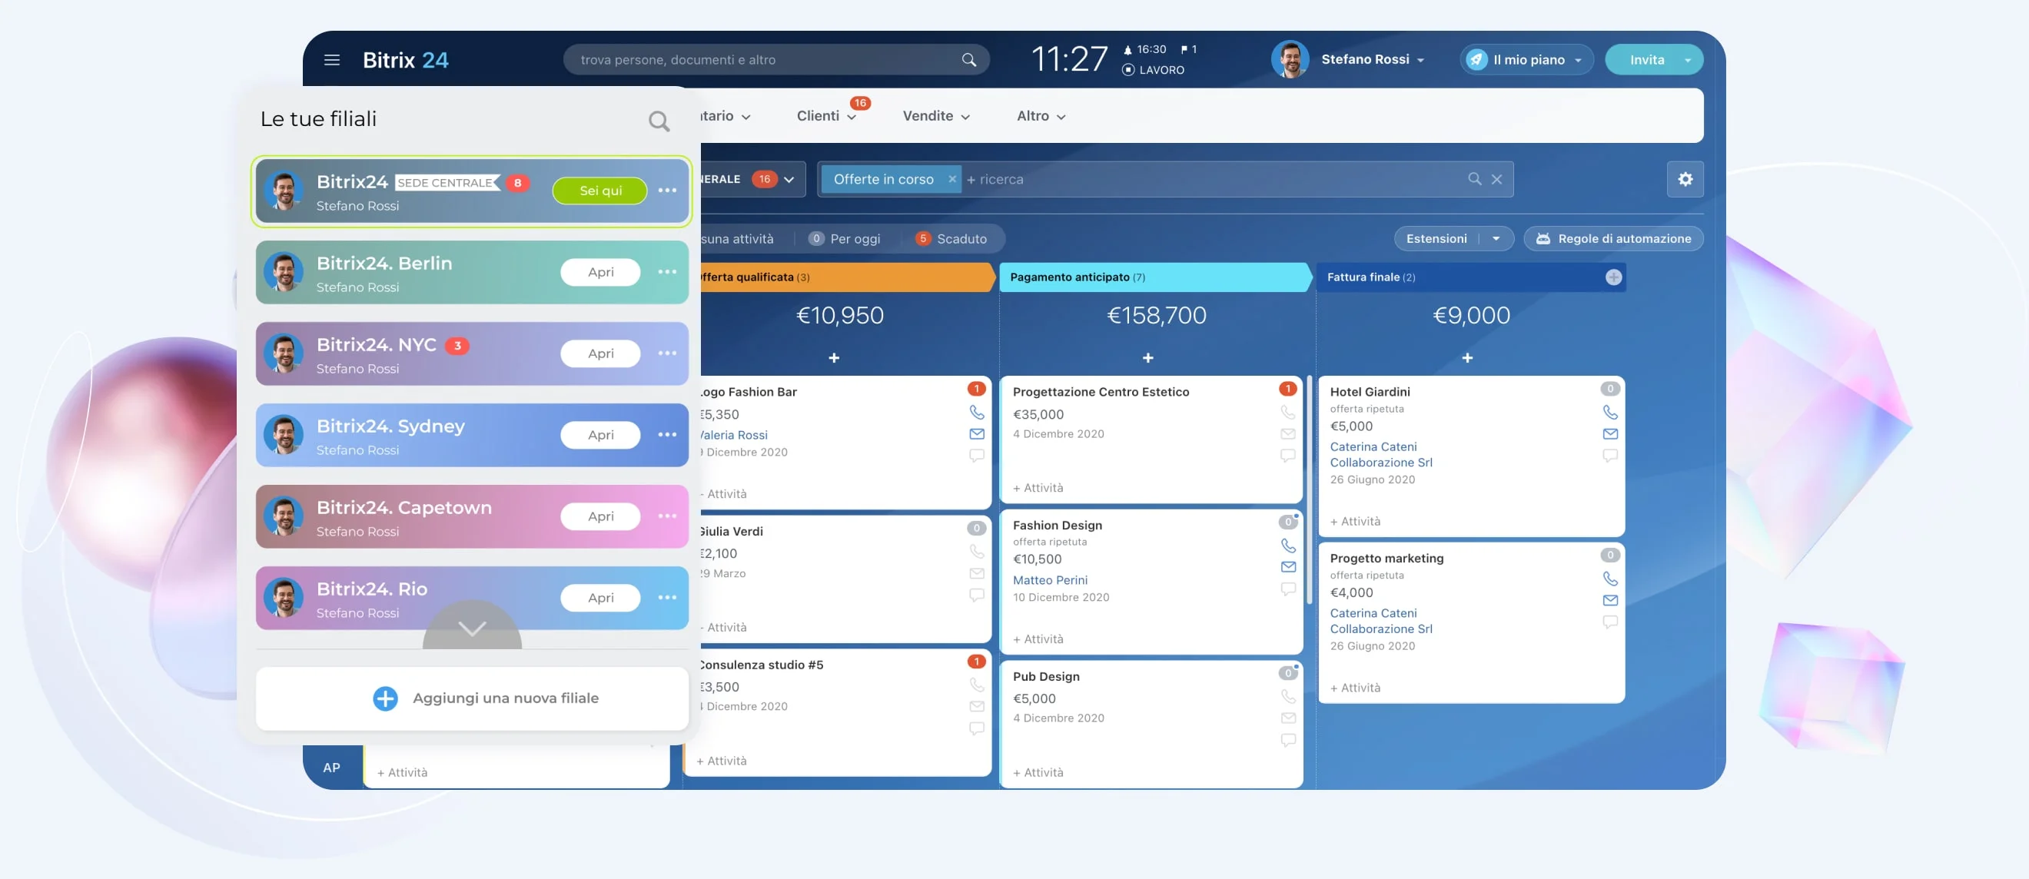Image resolution: width=2029 pixels, height=879 pixels.
Task: Expand the pipeline selector chevron with 16 badge
Action: pyautogui.click(x=789, y=180)
